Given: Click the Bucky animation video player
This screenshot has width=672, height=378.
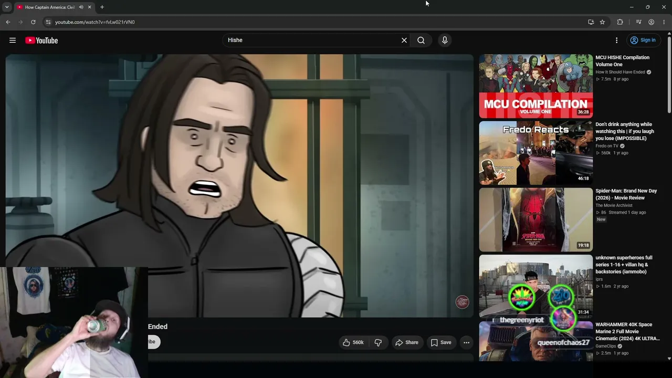Looking at the screenshot, I should coord(239,185).
